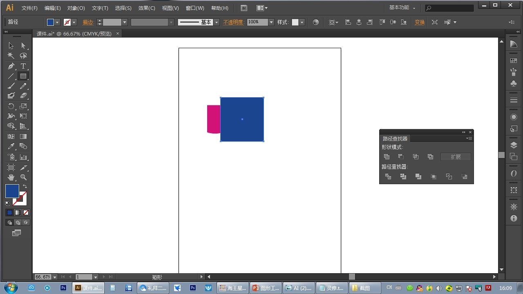
Task: Select the Pen tool
Action: click(11, 66)
